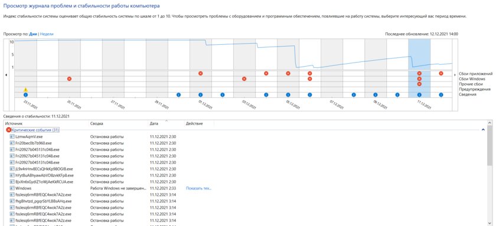The width and height of the screenshot is (496, 226).
Task: Click the details list vertical scrollbar thumb
Action: click(490, 145)
